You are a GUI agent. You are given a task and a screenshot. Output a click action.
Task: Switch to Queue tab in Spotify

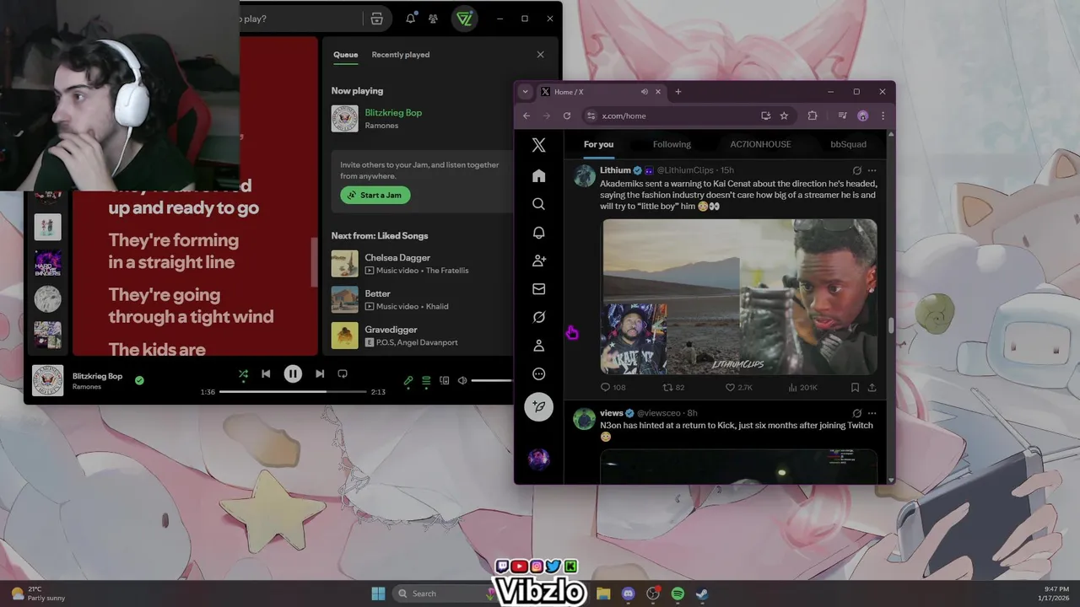pyautogui.click(x=345, y=55)
